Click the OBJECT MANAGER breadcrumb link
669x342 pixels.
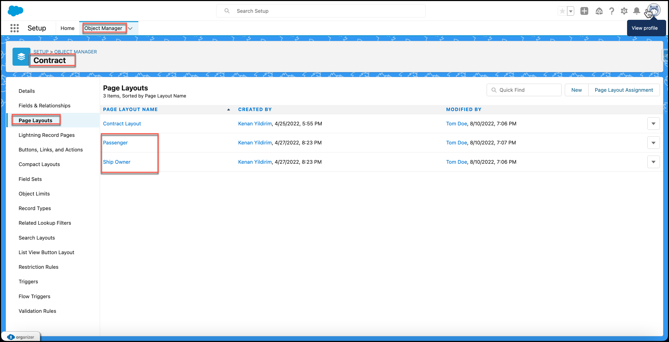point(76,52)
